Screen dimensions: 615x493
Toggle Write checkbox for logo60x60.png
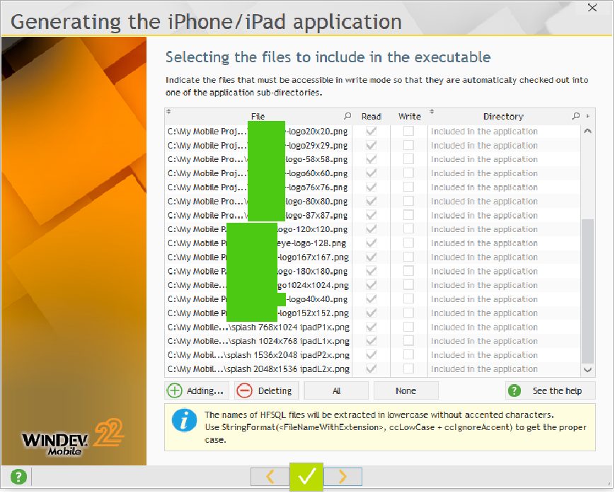tap(408, 173)
